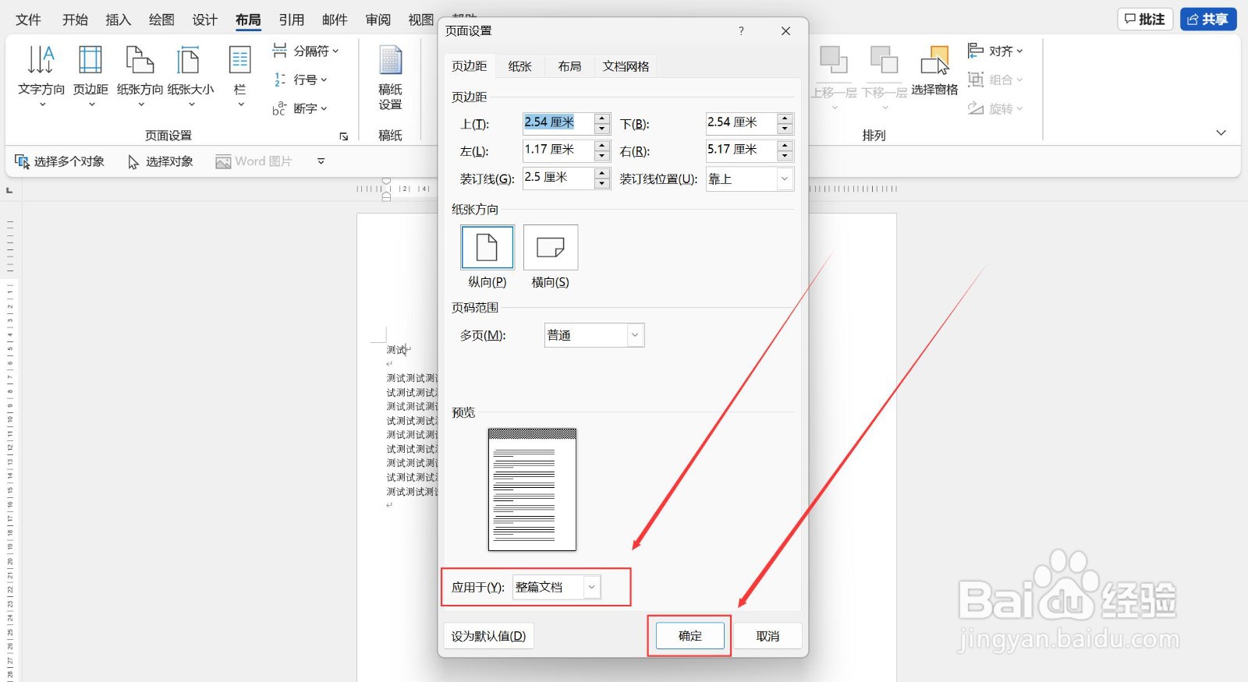The width and height of the screenshot is (1248, 682).
Task: Close the 页面设置 dialog
Action: tap(785, 31)
